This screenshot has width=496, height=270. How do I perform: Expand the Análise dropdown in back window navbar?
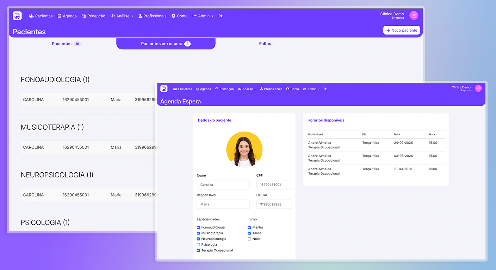[x=122, y=16]
